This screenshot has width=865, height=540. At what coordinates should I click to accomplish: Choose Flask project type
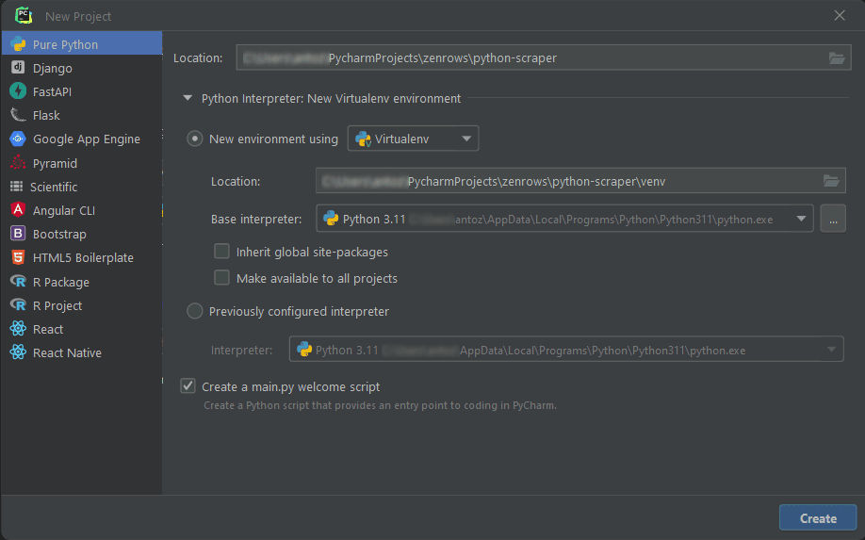coord(82,115)
